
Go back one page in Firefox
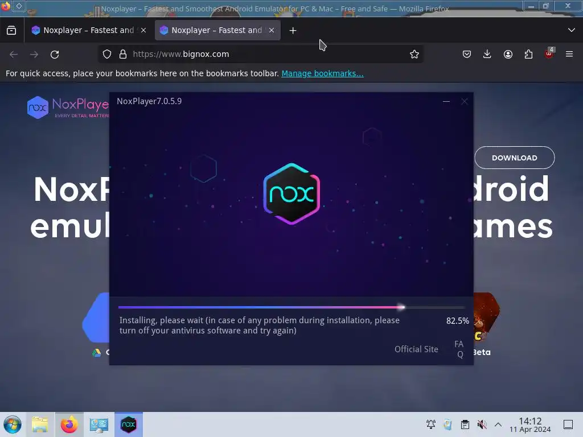click(x=14, y=54)
